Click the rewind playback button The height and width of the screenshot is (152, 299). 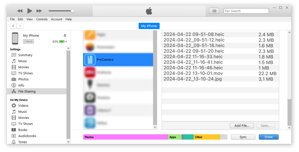[x=20, y=11]
